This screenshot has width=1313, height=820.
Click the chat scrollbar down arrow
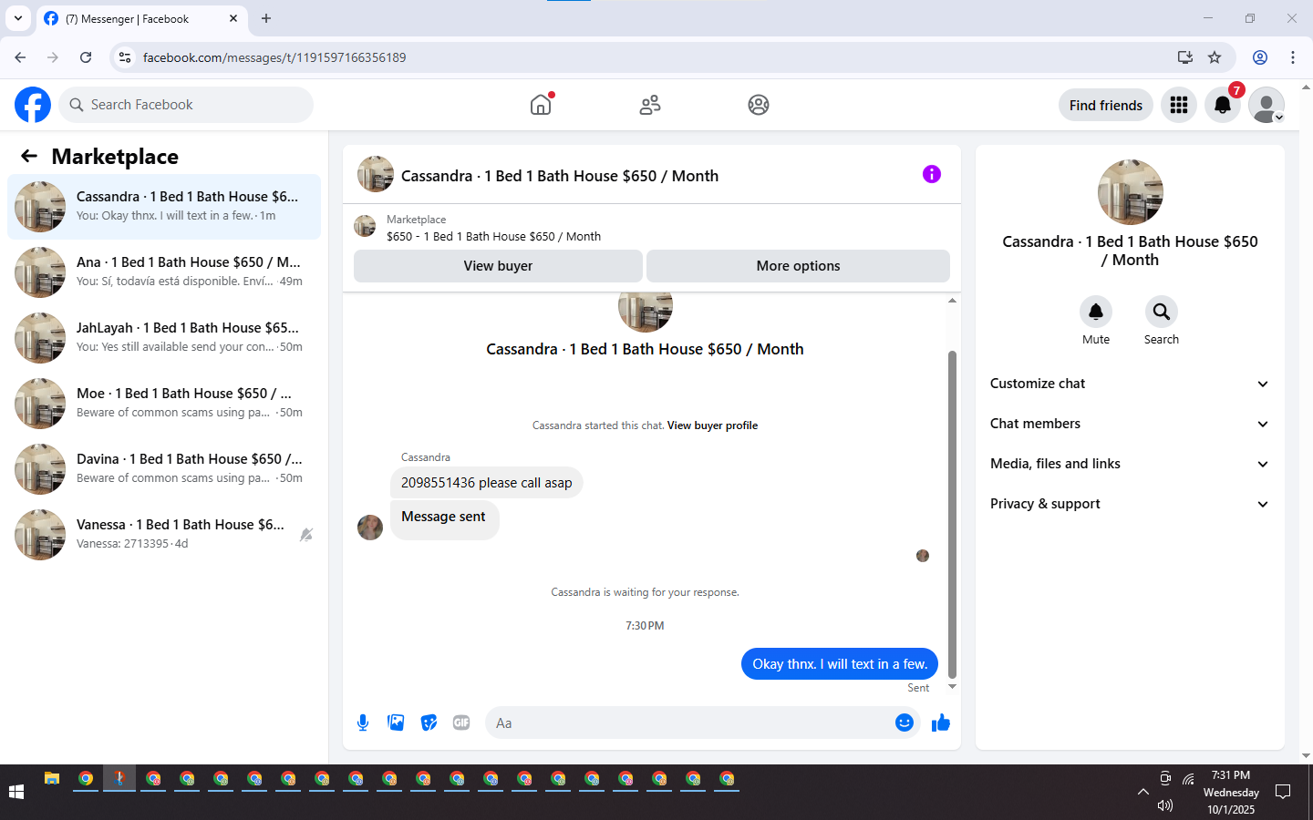pyautogui.click(x=952, y=687)
